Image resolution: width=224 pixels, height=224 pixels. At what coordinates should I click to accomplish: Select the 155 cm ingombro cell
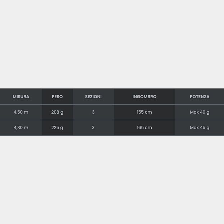click(x=144, y=112)
